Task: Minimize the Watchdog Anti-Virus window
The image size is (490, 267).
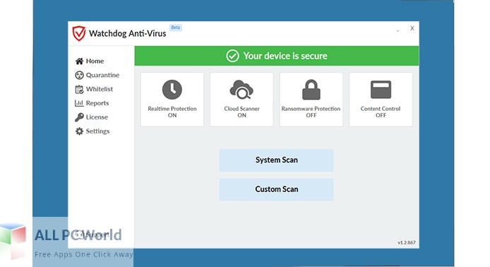Action: (x=398, y=30)
